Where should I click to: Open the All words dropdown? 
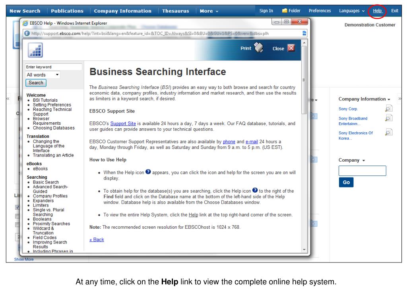click(43, 75)
